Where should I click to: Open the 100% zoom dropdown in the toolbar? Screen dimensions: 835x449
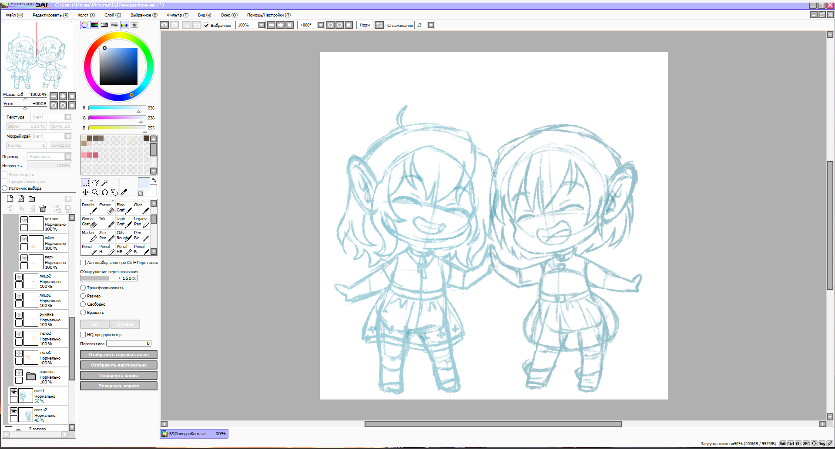click(x=262, y=25)
